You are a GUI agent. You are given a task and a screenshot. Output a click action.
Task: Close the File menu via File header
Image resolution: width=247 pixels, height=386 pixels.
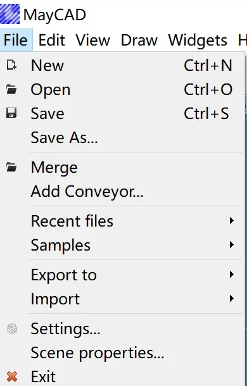click(x=16, y=40)
